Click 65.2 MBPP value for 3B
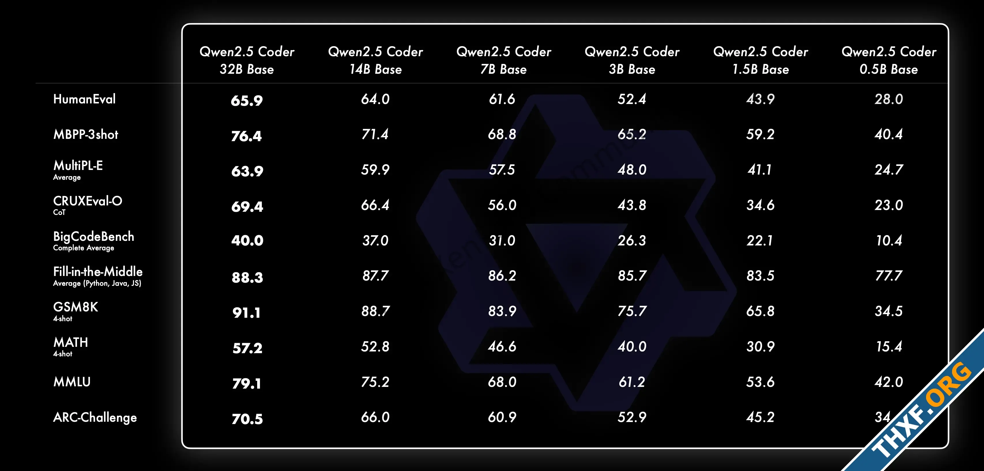The width and height of the screenshot is (984, 471). [x=632, y=134]
